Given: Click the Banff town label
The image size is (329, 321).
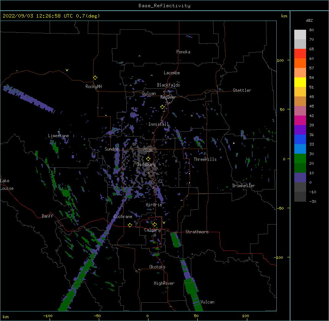Looking at the screenshot, I should (x=47, y=216).
